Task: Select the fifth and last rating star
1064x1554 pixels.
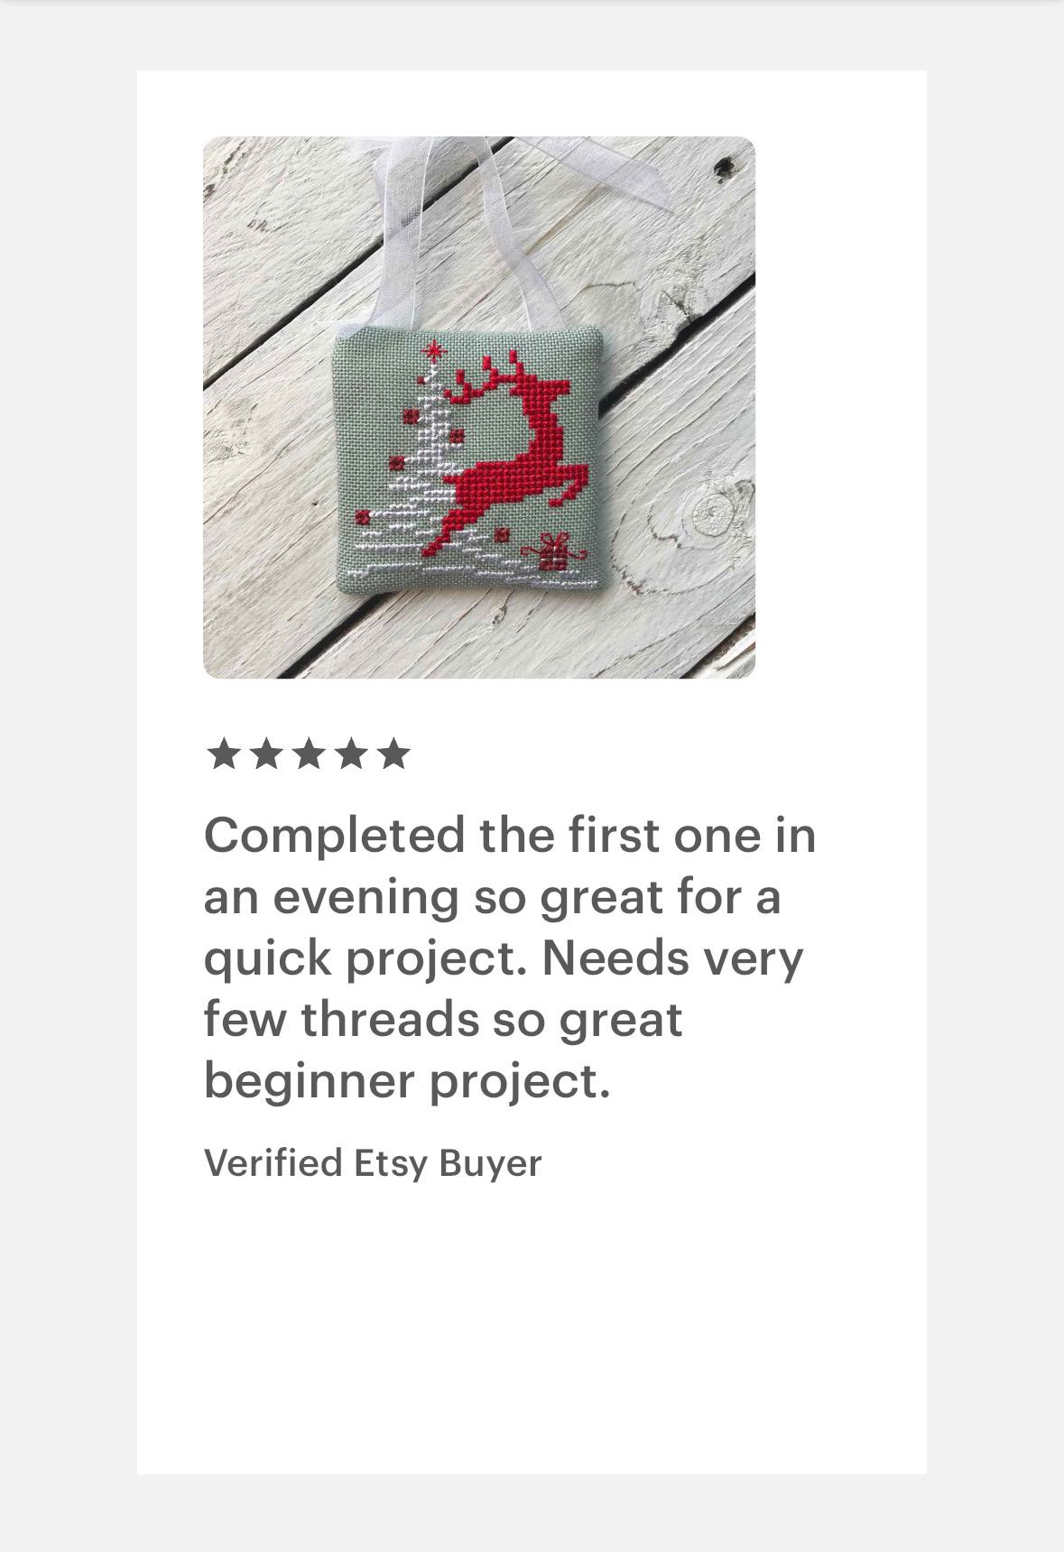Action: coord(393,754)
